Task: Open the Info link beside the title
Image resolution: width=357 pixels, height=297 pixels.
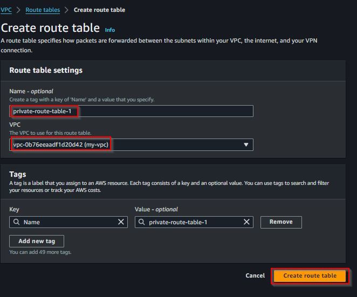Action: [109, 30]
